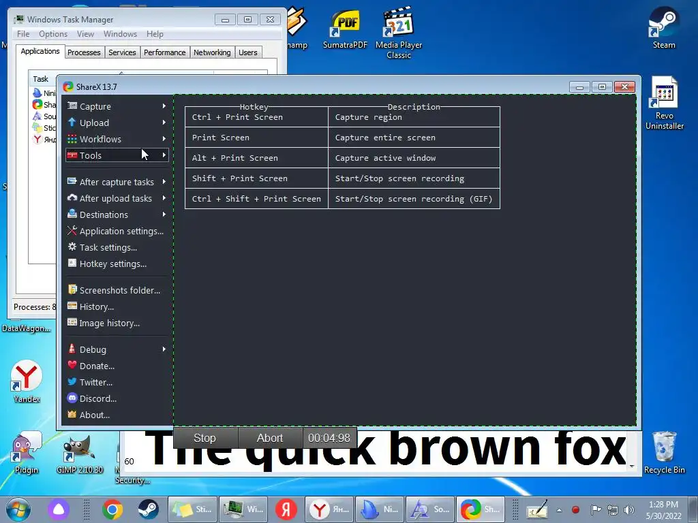Open the Upload menu in ShareX
The image size is (698, 523).
[x=117, y=123]
